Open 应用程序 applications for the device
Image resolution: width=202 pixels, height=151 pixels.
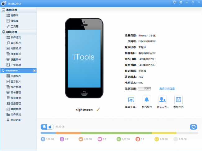click(x=18, y=76)
